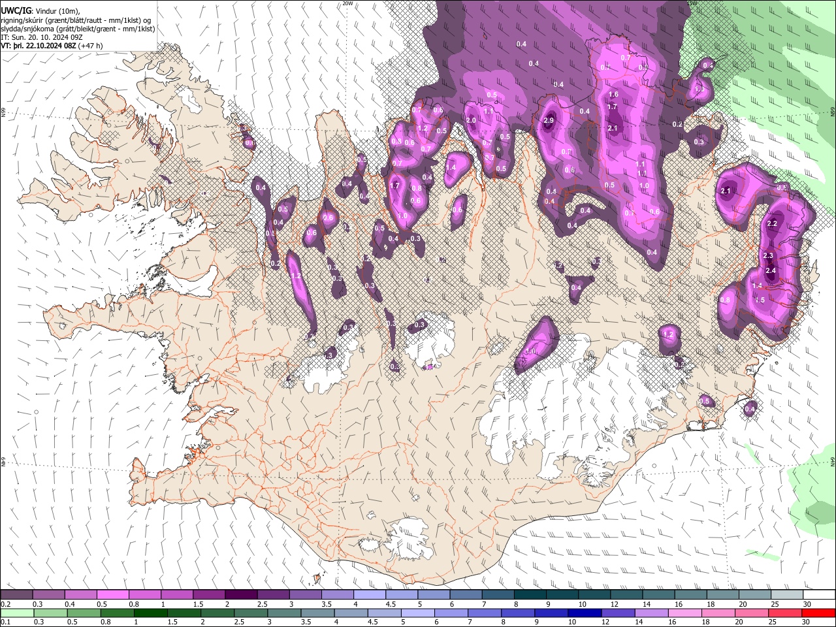Click the 2.4 value in the eastern snow band
836x627 pixels.
pos(771,270)
